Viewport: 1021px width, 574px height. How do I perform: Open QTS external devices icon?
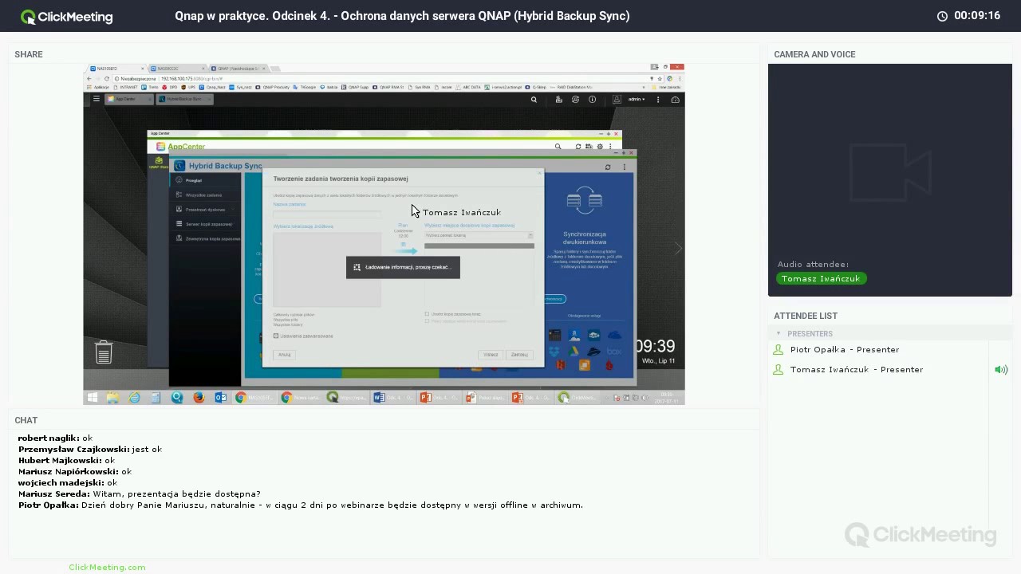tap(575, 100)
